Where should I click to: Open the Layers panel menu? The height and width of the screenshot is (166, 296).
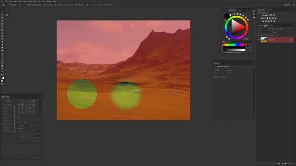point(294,25)
